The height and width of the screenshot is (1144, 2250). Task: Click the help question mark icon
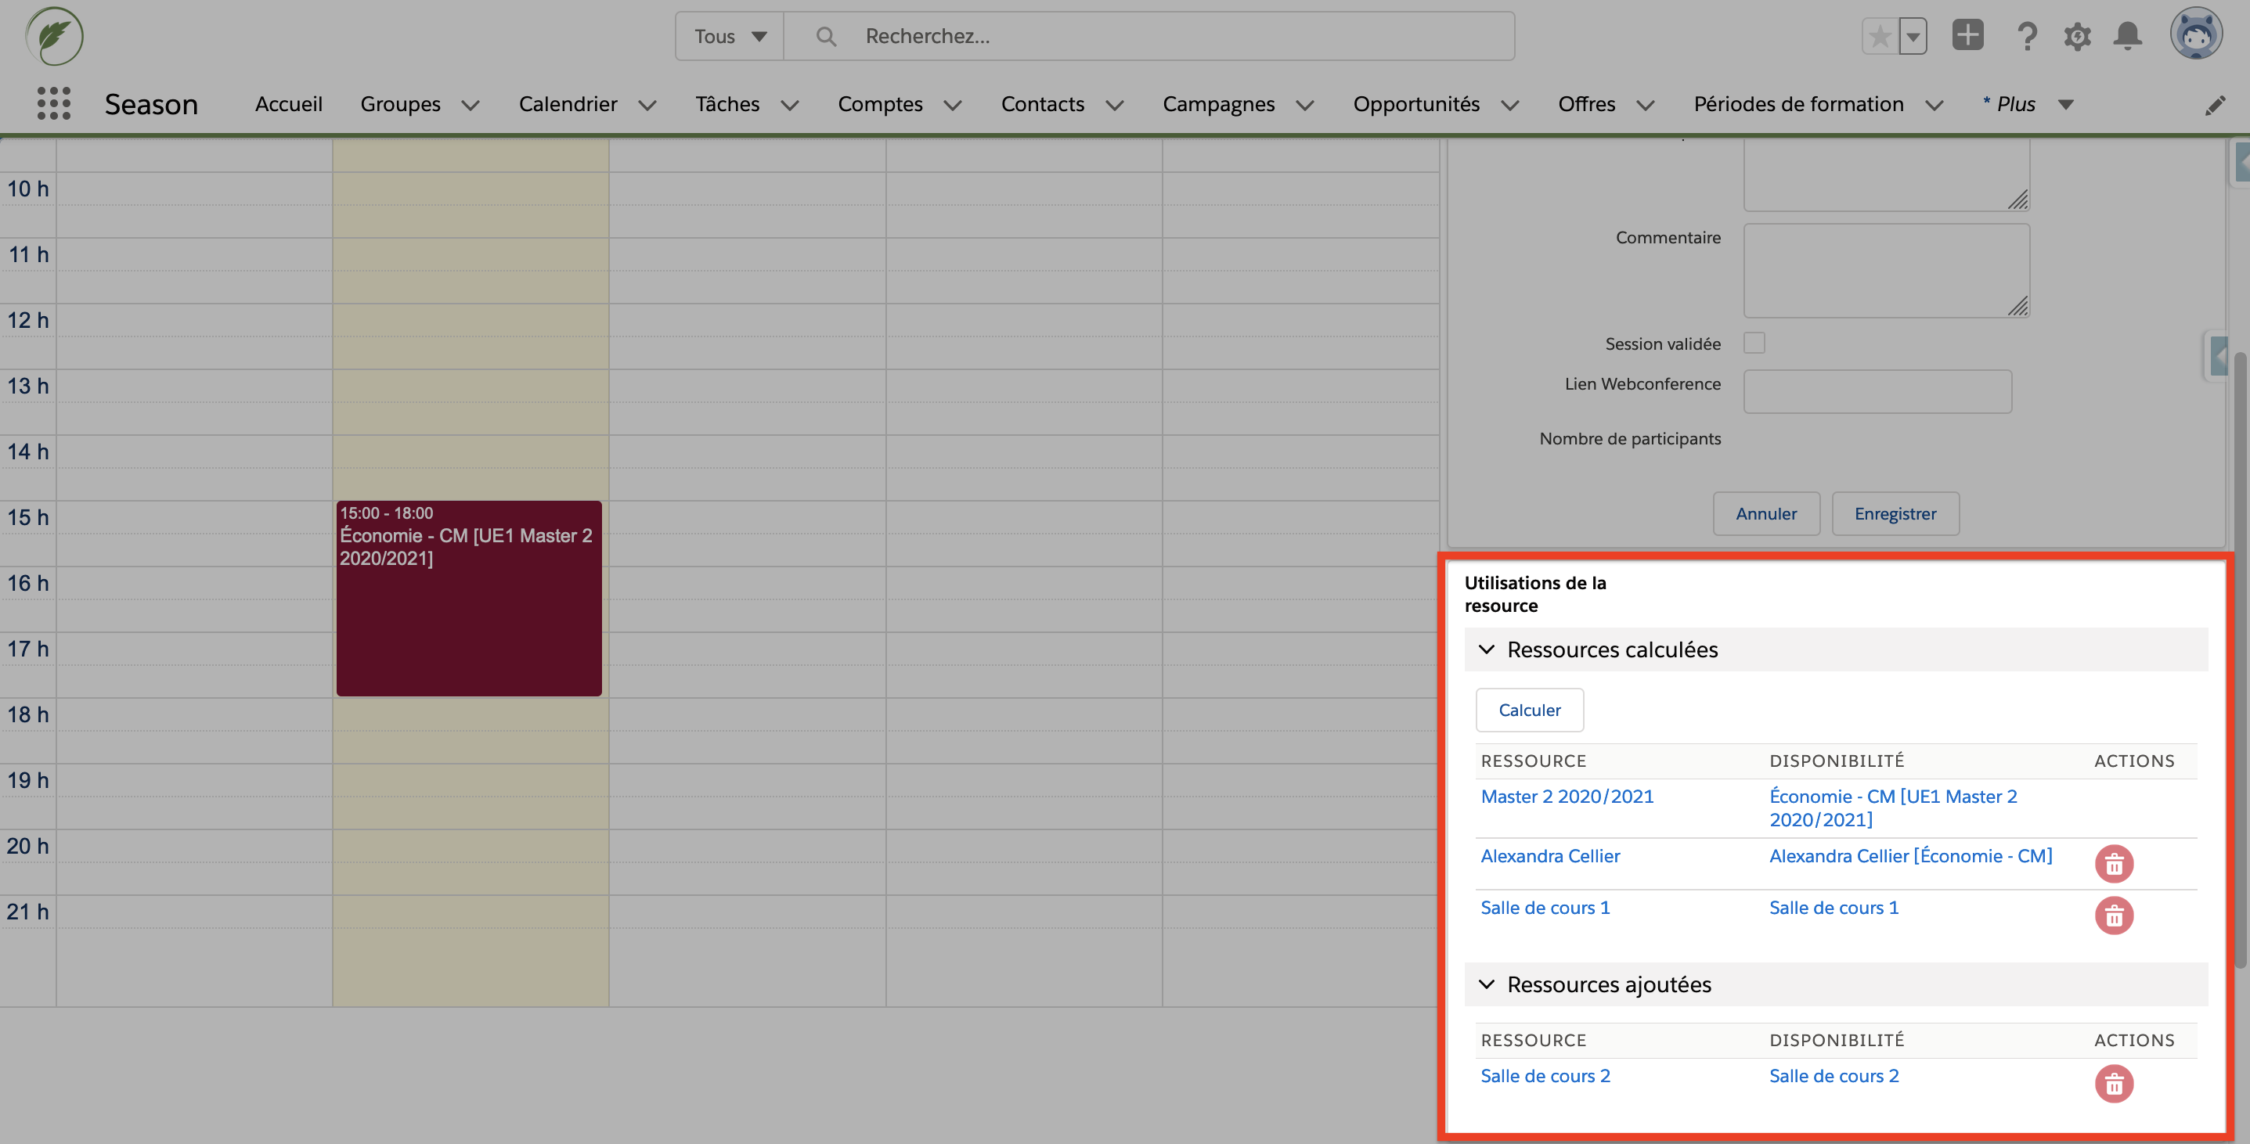click(x=2028, y=36)
